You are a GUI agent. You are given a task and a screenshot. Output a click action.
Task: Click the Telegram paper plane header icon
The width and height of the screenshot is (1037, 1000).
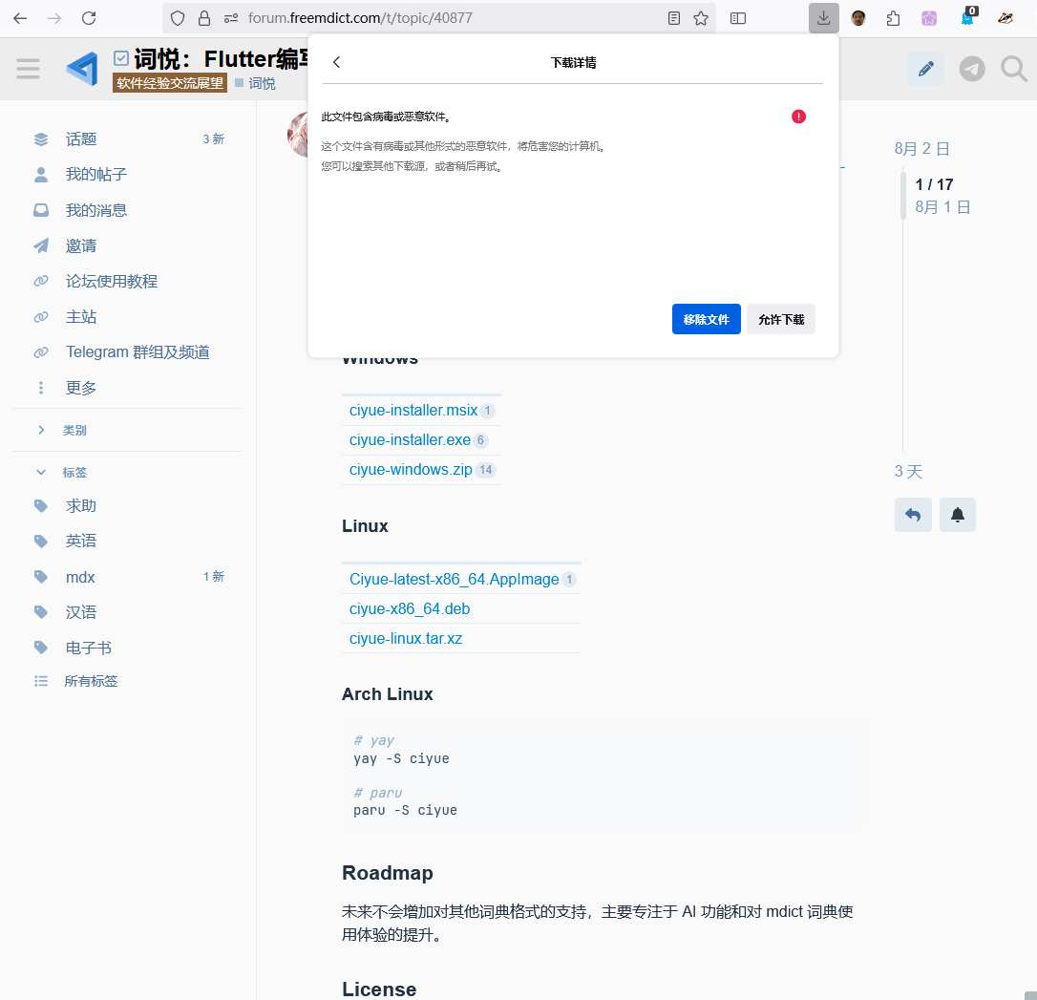[971, 68]
